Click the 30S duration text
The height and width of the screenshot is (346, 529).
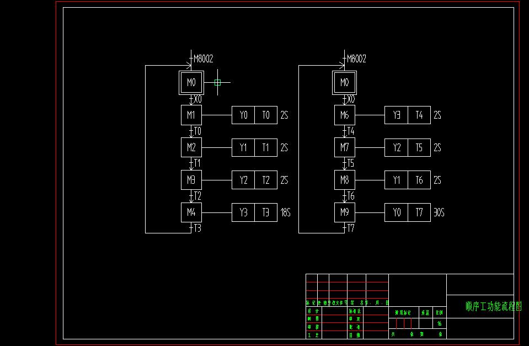pos(439,212)
